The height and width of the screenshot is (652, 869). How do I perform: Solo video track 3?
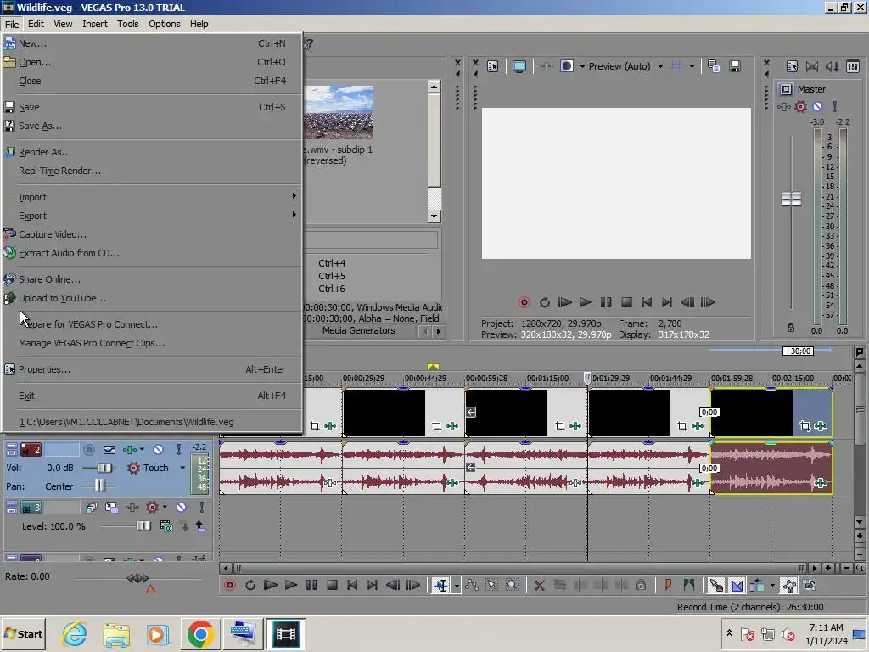[x=201, y=508]
